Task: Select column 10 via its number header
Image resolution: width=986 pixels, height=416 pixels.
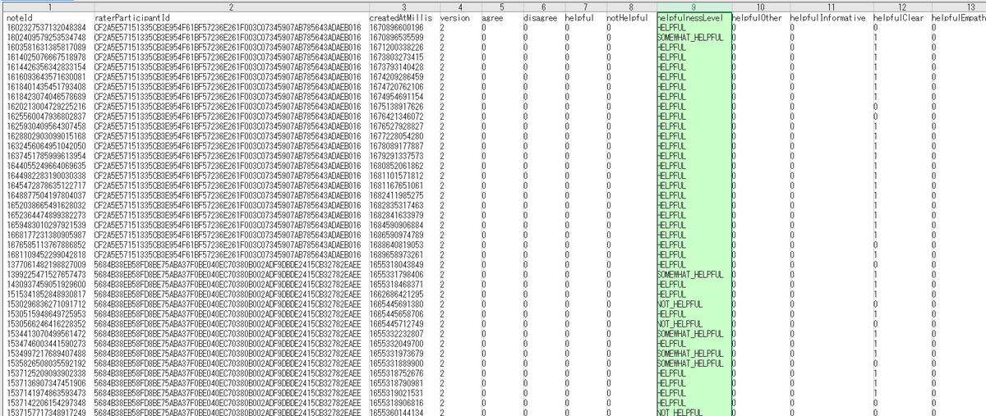Action: 759,7
